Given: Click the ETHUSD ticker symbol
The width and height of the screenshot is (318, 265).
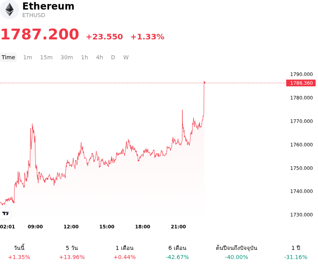Looking at the screenshot, I should coord(34,15).
